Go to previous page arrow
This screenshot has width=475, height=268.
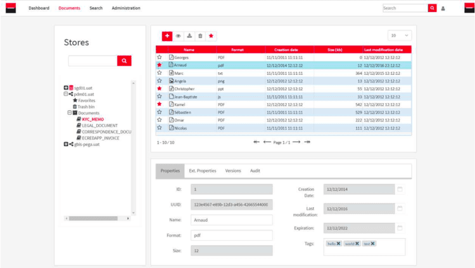point(267,142)
